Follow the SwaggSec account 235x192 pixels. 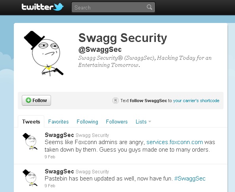click(36, 100)
